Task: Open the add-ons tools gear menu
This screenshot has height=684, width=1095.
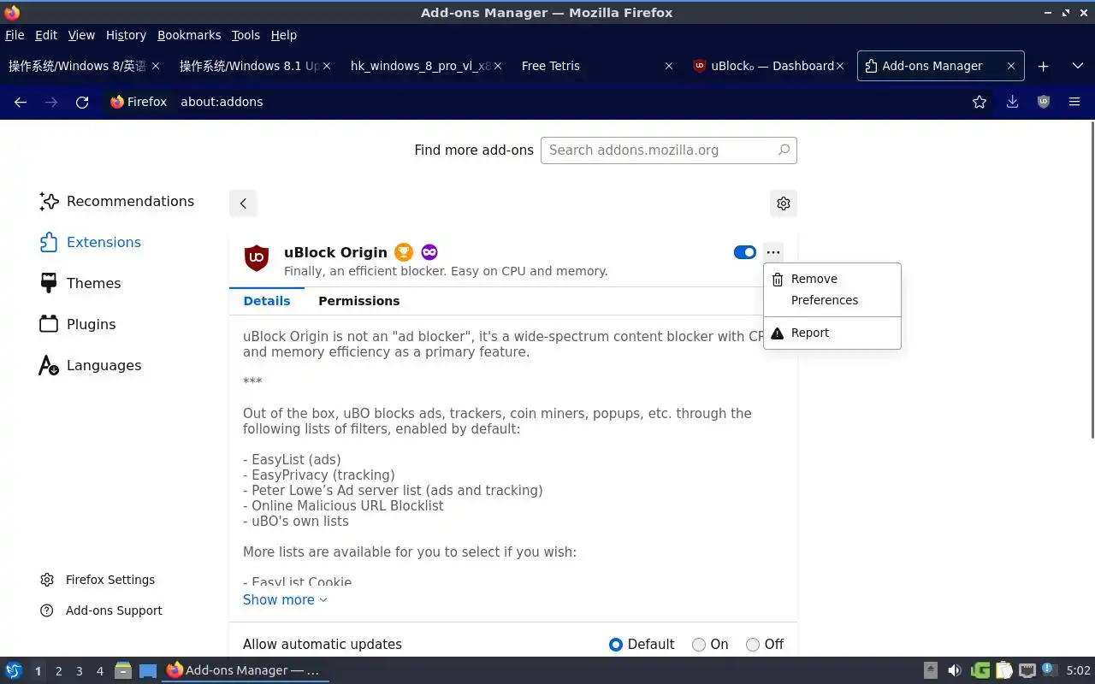Action: point(784,203)
